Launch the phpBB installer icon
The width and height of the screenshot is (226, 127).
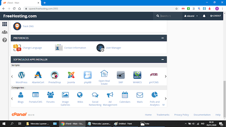pyautogui.click(x=88, y=75)
